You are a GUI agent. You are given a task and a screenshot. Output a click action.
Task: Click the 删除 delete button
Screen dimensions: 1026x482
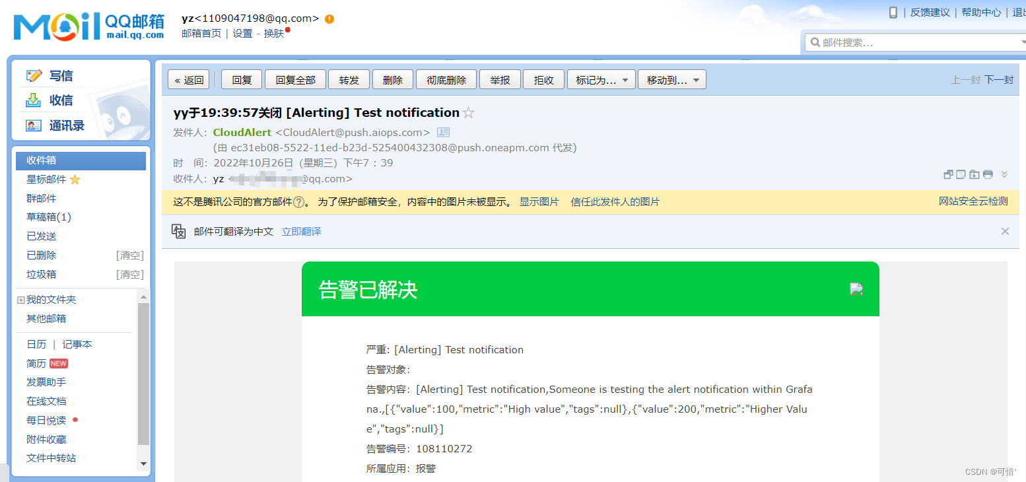click(393, 80)
